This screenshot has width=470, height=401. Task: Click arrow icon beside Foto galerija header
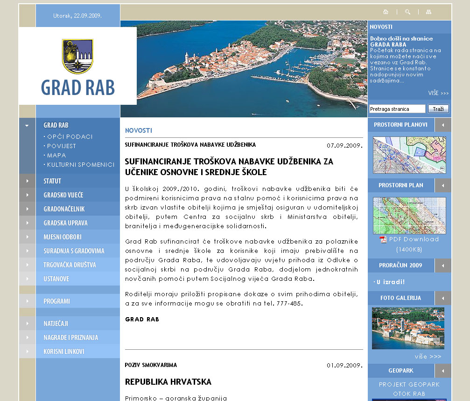coord(443,298)
